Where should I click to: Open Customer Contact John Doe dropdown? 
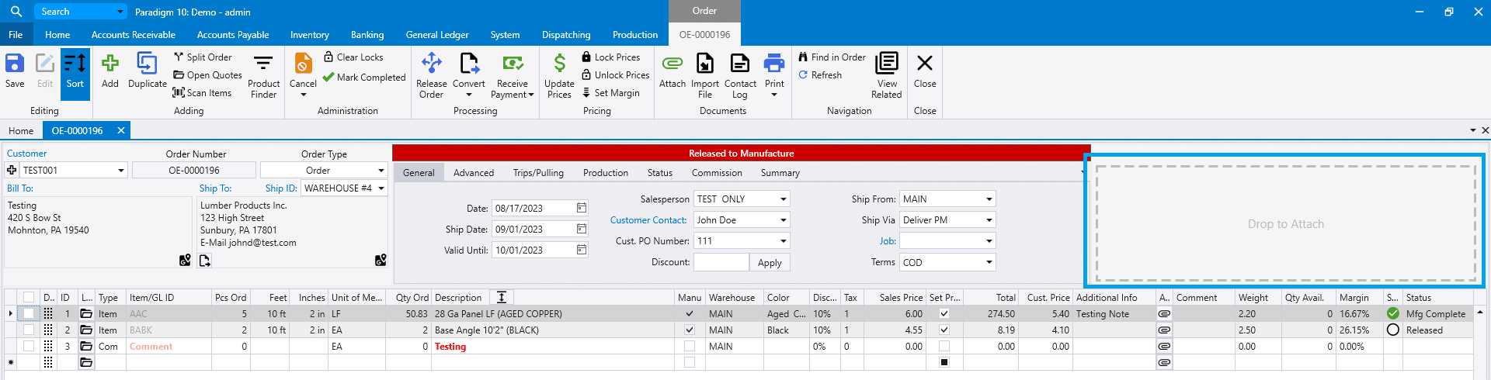[x=784, y=220]
